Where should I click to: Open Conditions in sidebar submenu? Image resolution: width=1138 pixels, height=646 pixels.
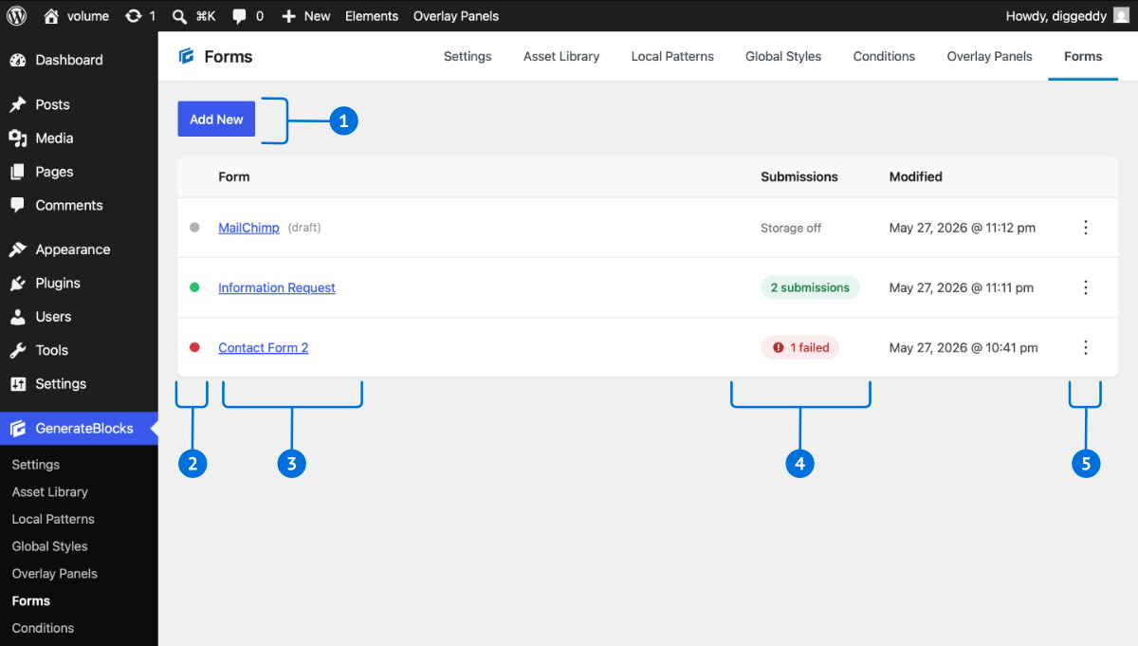pos(43,628)
